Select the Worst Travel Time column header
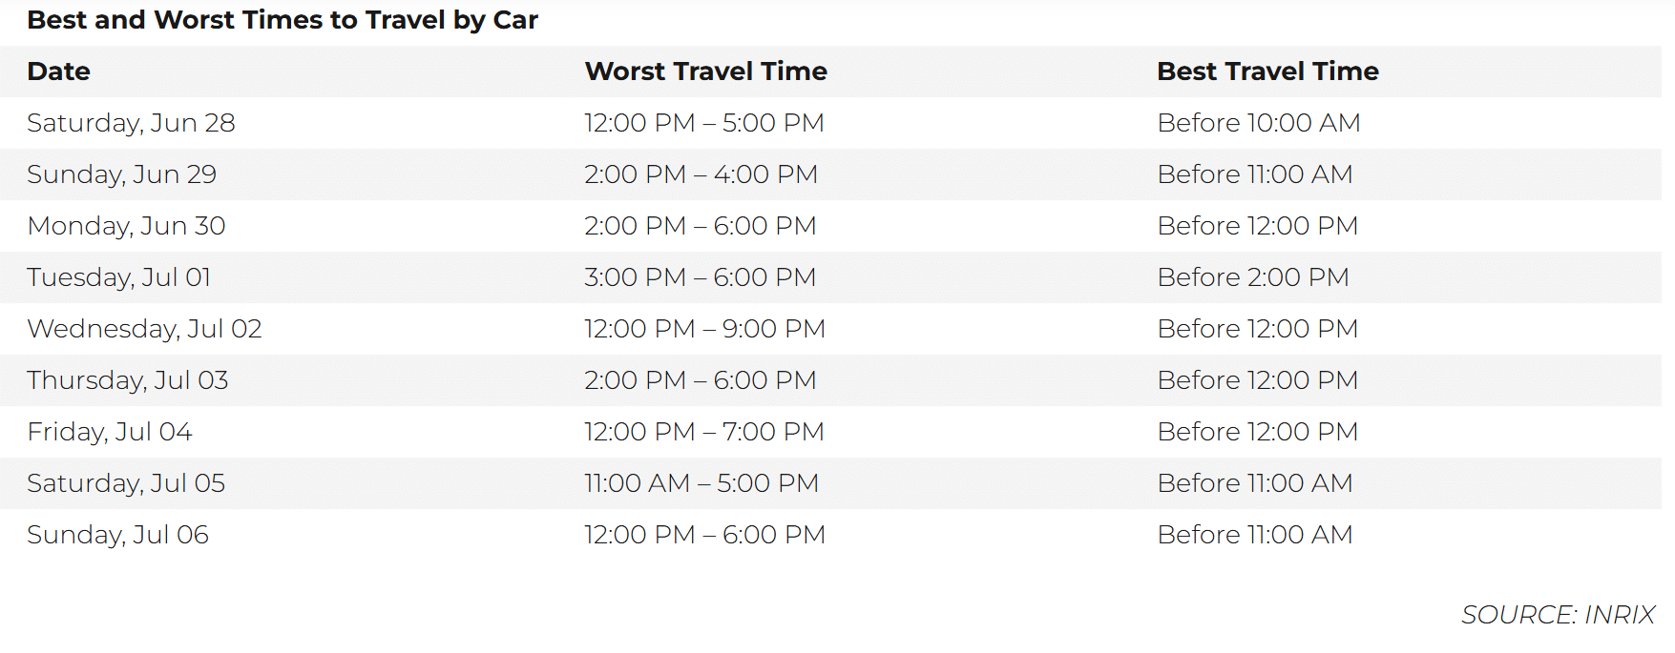 [706, 71]
